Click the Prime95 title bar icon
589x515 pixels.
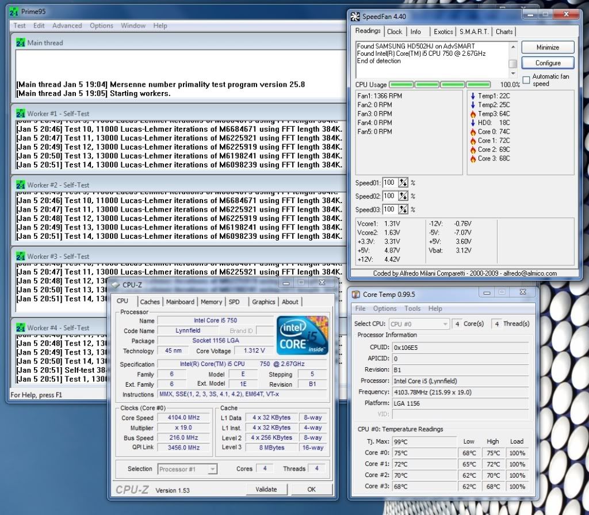14,12
